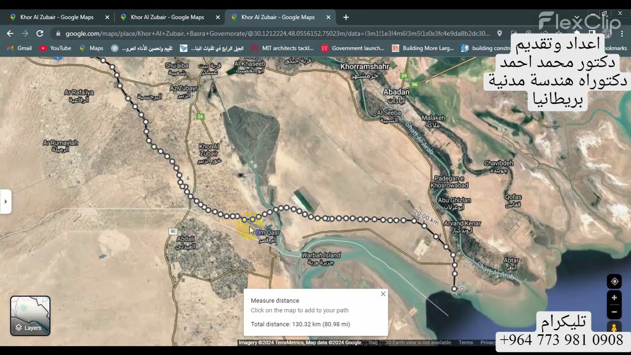Open the Government launch bookmark
631x355 pixels.
point(352,48)
